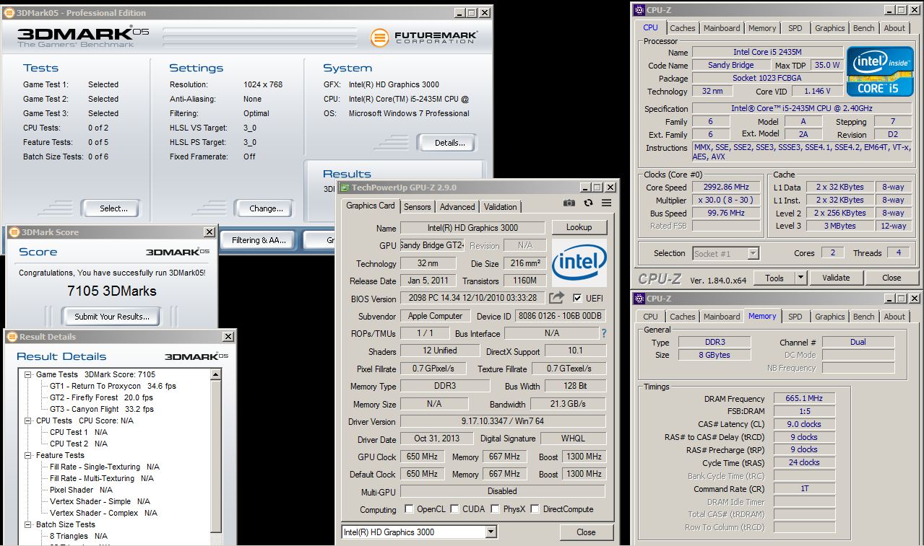Click the Lookup button in GPU-Z
924x546 pixels.
click(x=579, y=227)
